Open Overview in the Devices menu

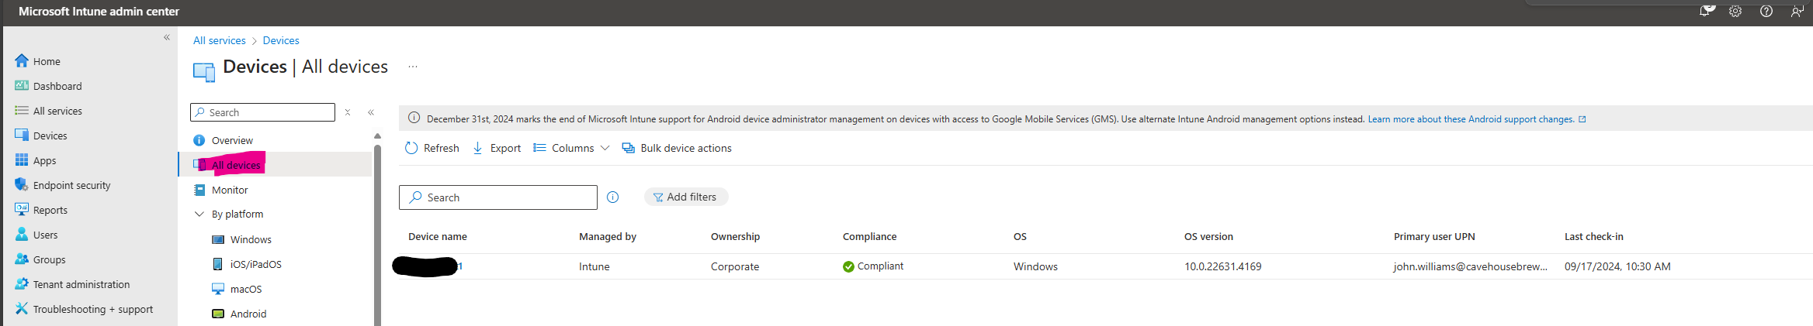232,140
